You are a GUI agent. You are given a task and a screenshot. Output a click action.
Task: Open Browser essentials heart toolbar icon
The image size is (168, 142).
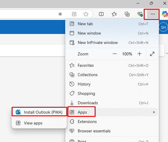click(x=140, y=14)
